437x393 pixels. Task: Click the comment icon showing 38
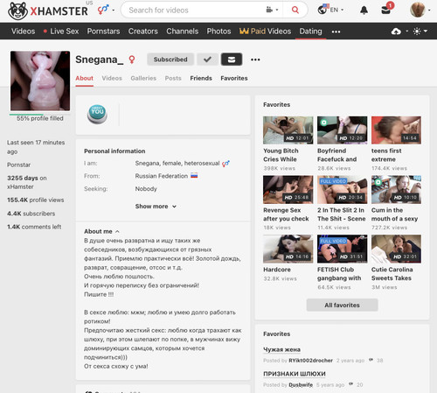371,360
